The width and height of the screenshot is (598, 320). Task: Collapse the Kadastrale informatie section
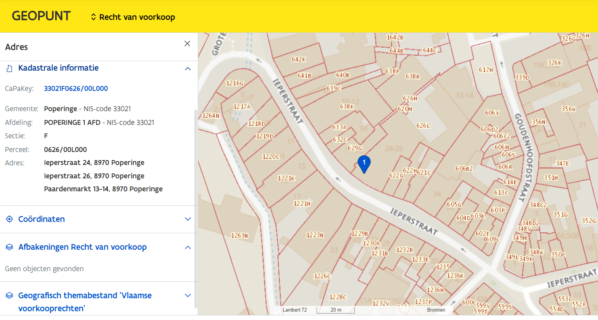point(187,69)
